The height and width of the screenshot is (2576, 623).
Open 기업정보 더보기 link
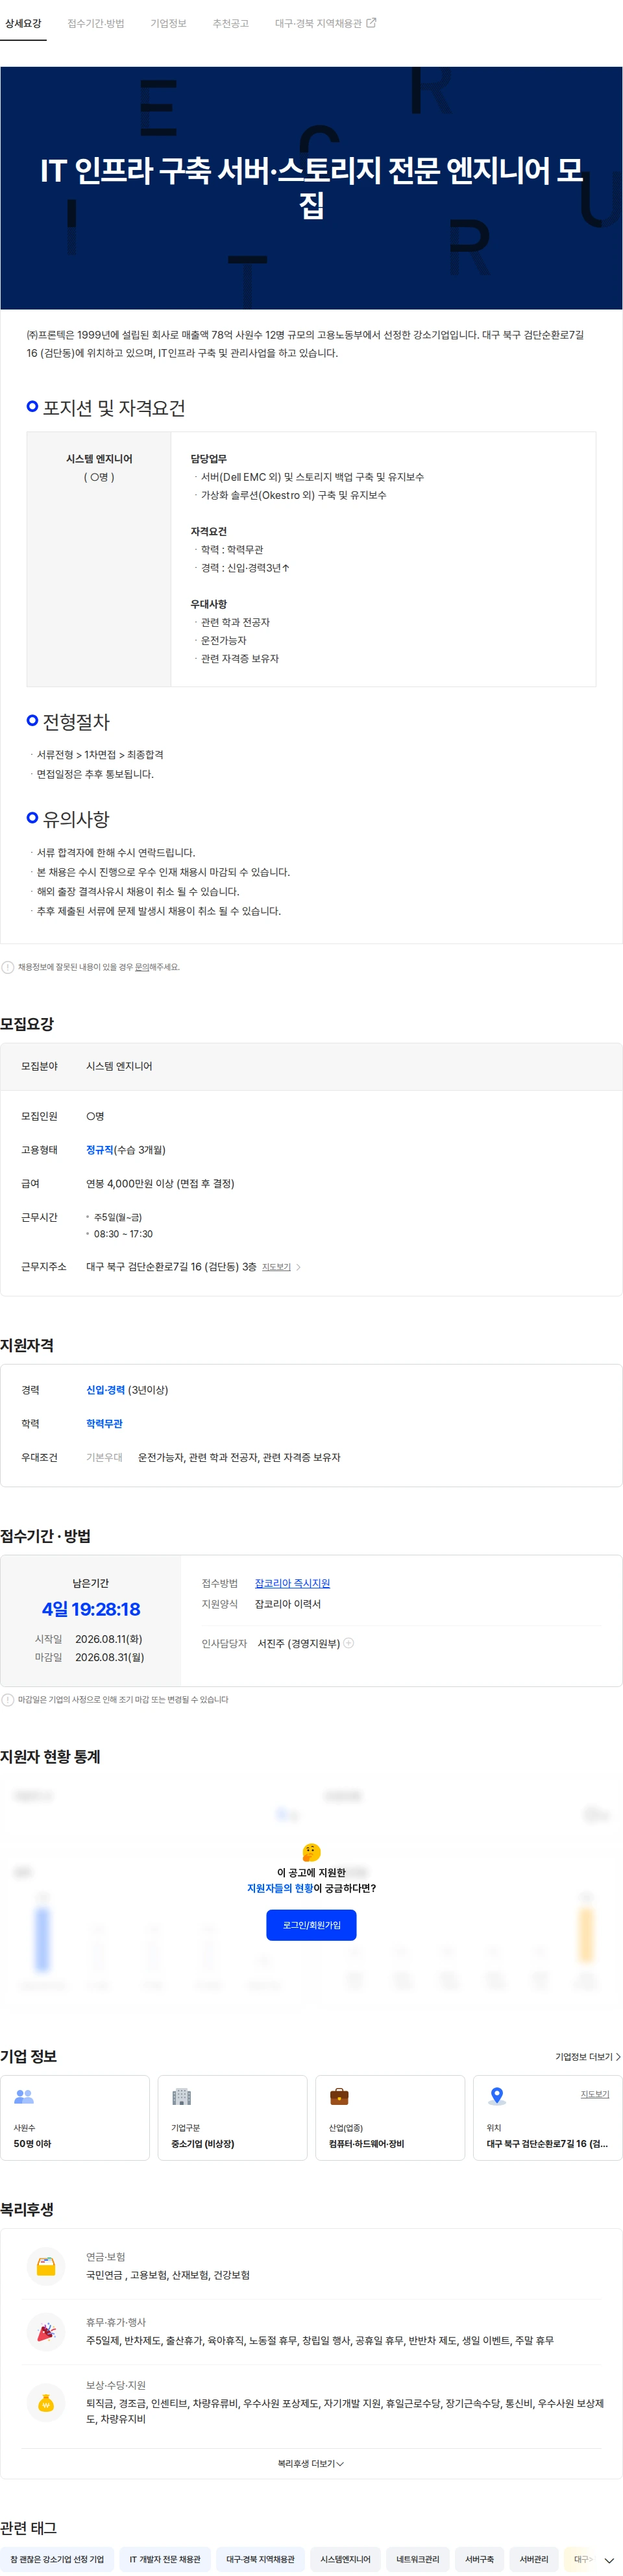(588, 2057)
